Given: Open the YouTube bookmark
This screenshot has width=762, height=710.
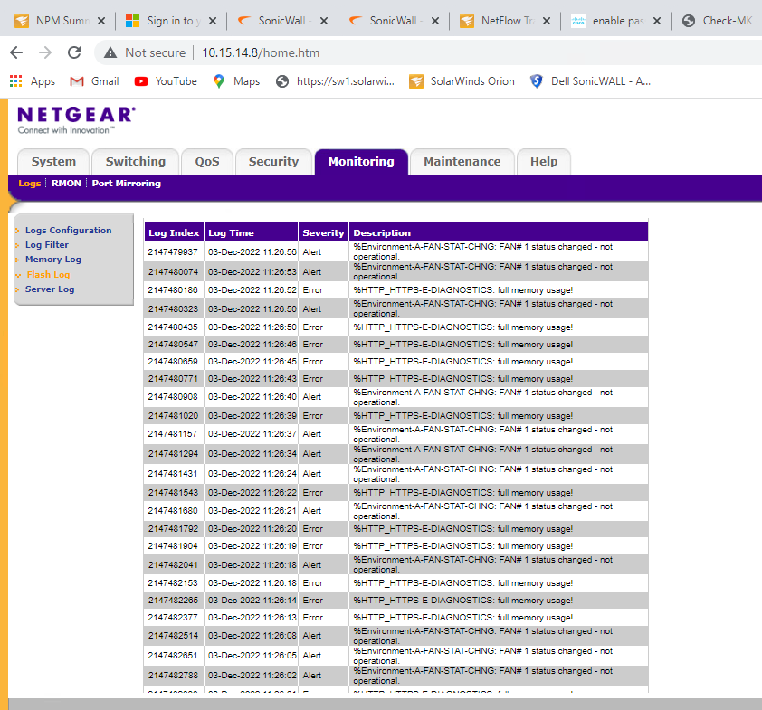Looking at the screenshot, I should [x=166, y=81].
